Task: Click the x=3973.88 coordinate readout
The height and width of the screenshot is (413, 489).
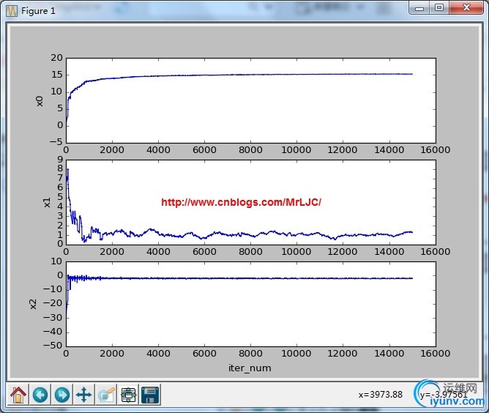Action: click(x=381, y=395)
